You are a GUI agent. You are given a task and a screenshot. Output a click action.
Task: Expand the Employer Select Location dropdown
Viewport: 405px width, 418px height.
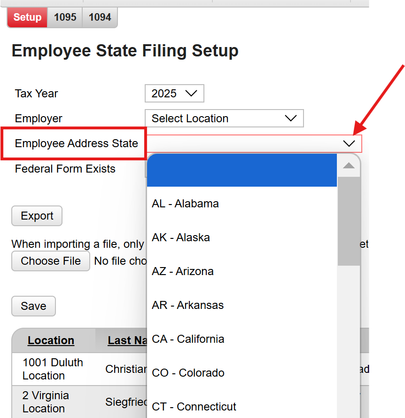pyautogui.click(x=224, y=118)
